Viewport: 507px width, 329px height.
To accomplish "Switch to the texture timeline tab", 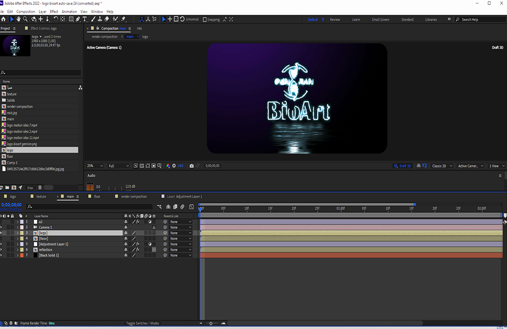I will pos(41,196).
